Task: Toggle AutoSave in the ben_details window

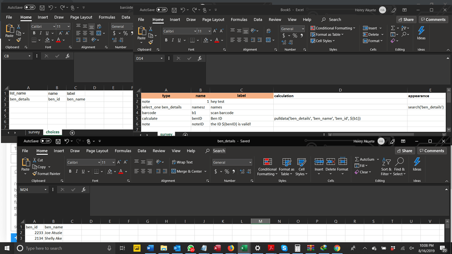Action: pos(45,141)
